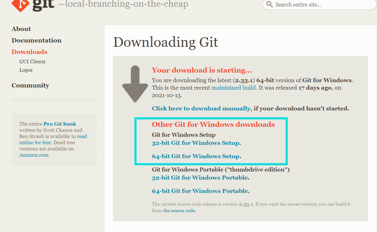377x232 pixels.
Task: Navigate to Community section
Action: pos(30,85)
